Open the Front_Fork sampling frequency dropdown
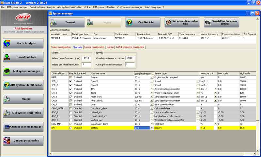Viewport: 261px width, 157px height. click(x=152, y=97)
